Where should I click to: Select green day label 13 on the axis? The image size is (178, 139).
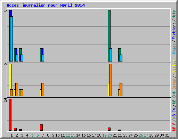pyautogui.click(x=73, y=135)
